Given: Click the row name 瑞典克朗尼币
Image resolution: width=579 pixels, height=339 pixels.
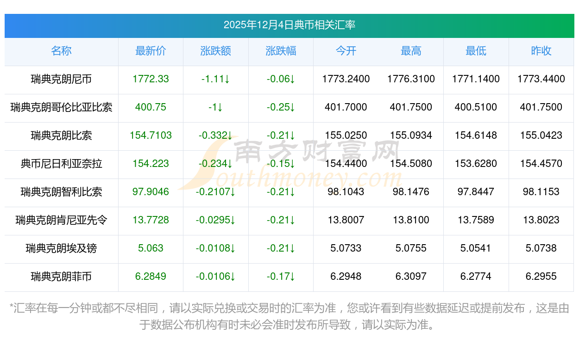Looking at the screenshot, I should pyautogui.click(x=62, y=79).
